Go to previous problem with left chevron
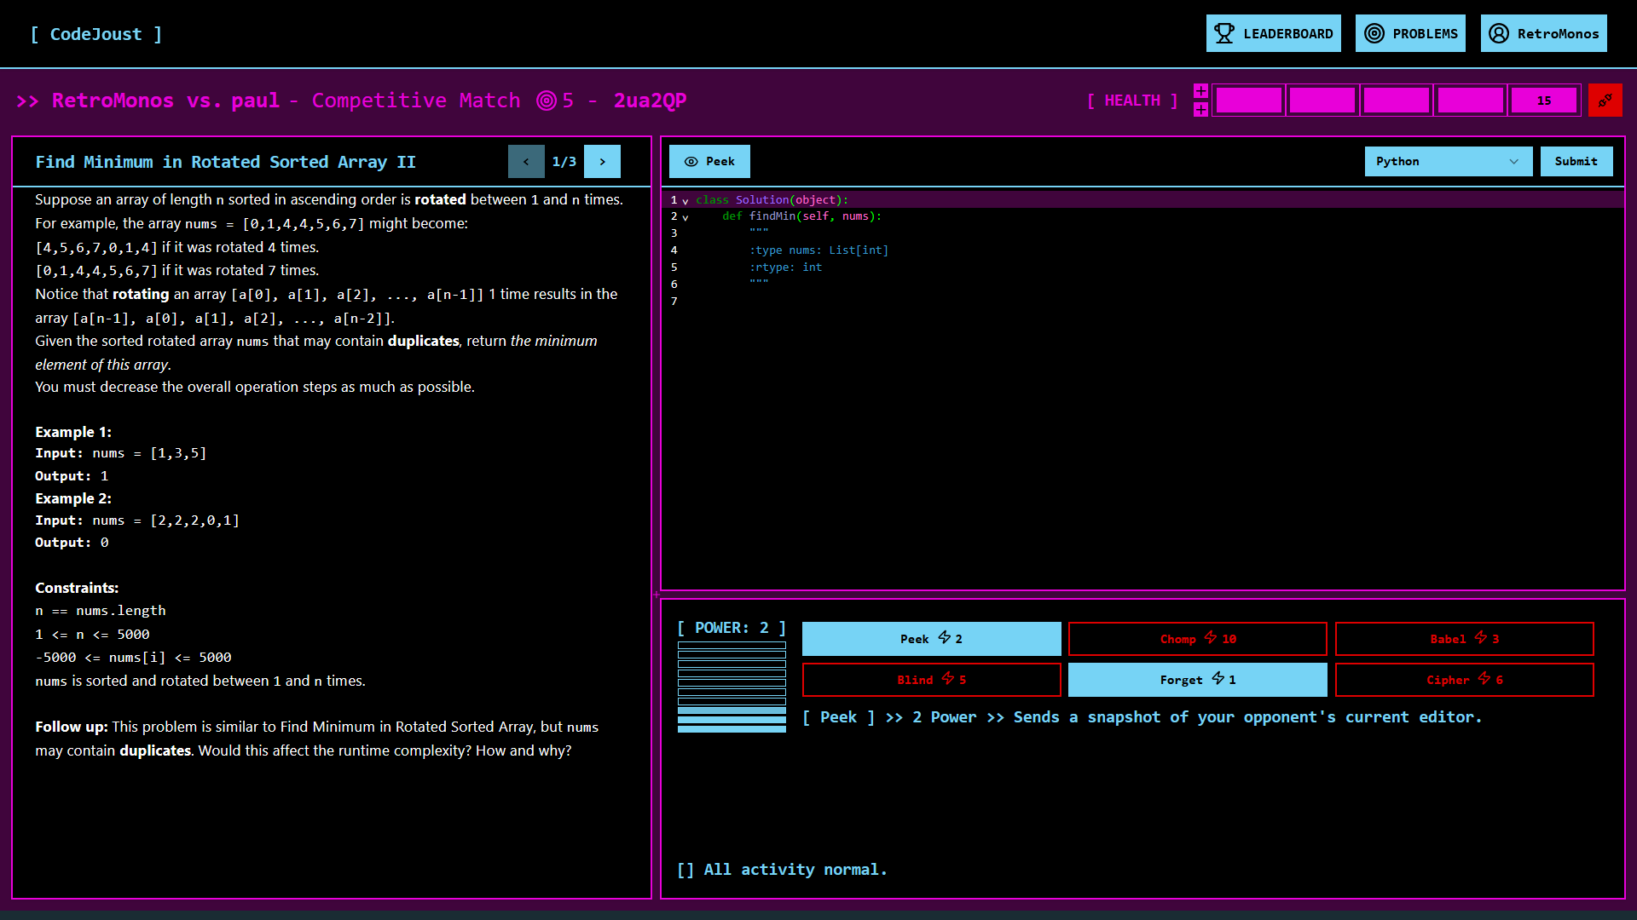1637x920 pixels. tap(526, 161)
